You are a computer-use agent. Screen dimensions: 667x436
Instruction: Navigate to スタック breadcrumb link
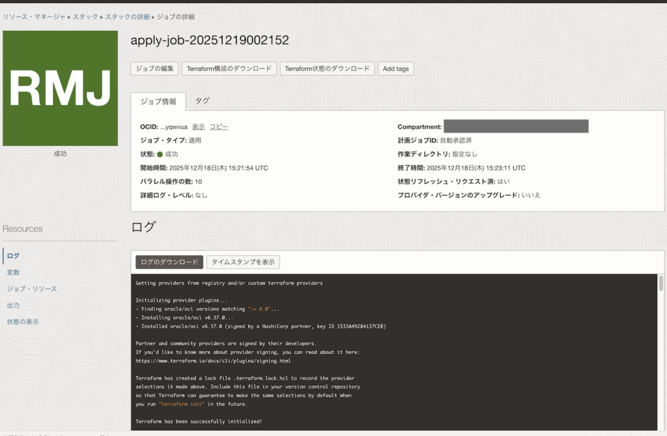pyautogui.click(x=85, y=17)
